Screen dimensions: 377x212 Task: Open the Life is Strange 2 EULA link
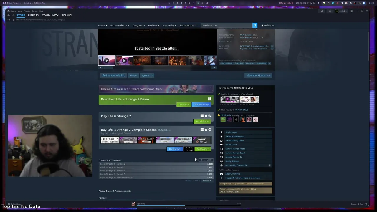coord(229,192)
